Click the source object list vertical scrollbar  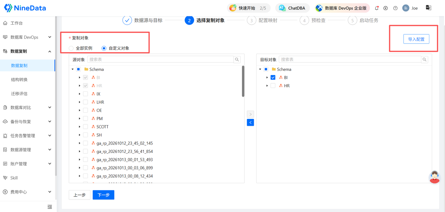[243, 81]
